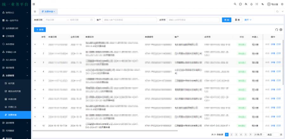
Task: Click the refresh icon above the table
Action: (x=276, y=29)
